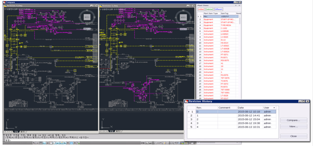Toggle the Different items filter
Viewport: 313px width, 146px height.
click(219, 9)
